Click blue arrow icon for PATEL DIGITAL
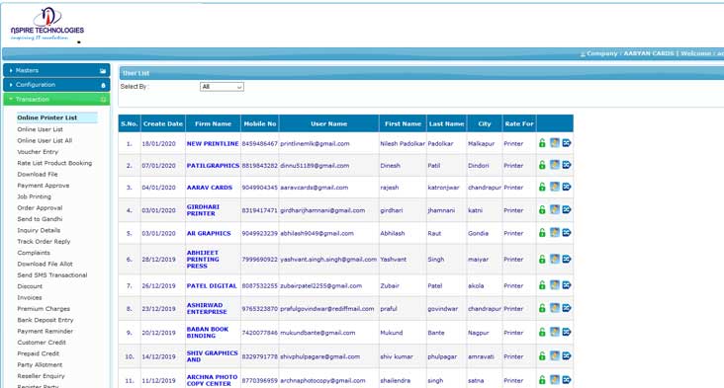 (x=567, y=285)
